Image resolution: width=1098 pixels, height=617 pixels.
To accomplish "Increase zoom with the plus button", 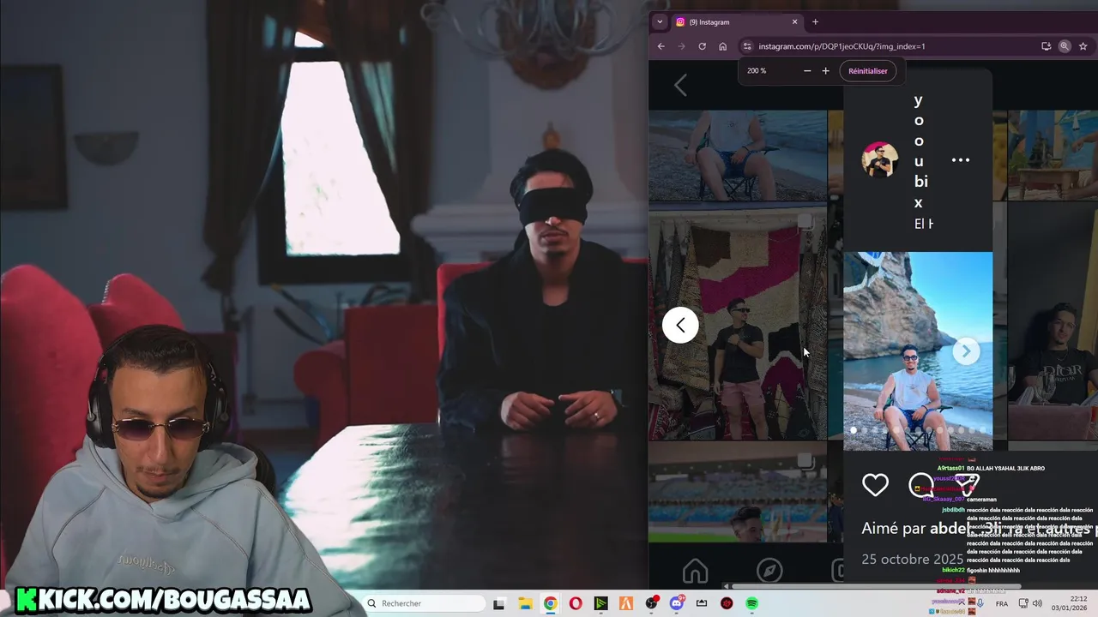I will (x=825, y=71).
